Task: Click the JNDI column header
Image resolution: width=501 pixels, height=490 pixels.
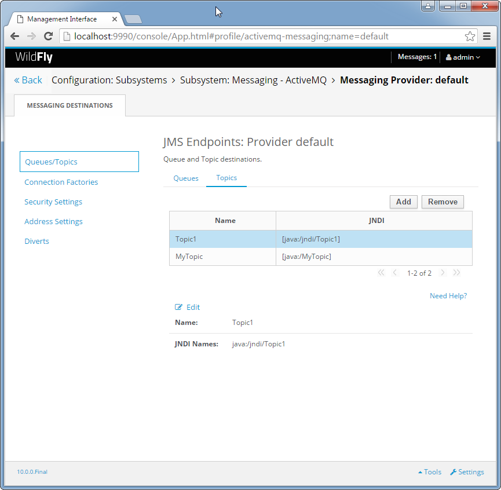Action: point(374,221)
